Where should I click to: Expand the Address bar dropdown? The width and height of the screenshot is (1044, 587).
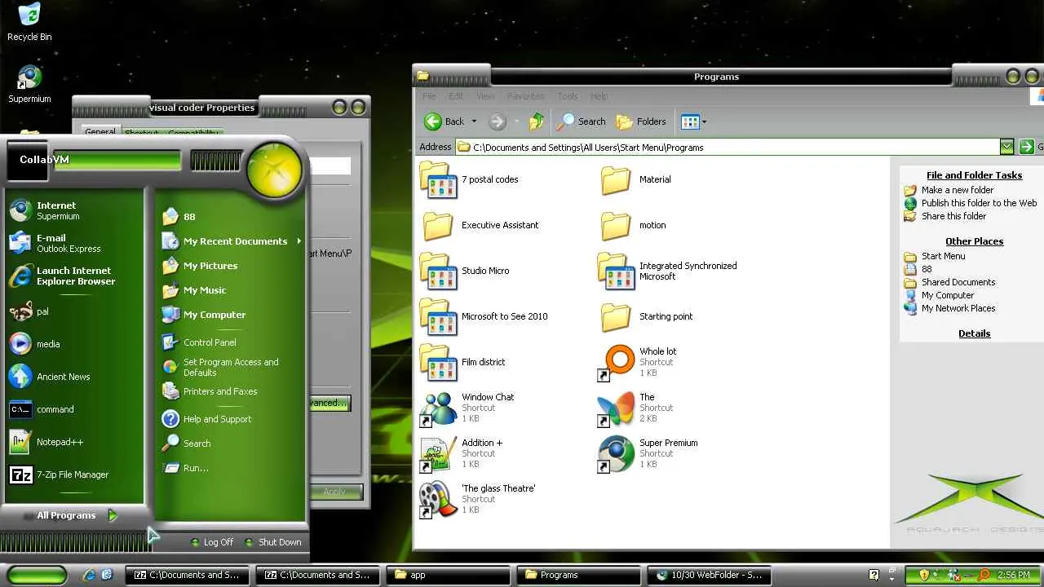(1006, 147)
